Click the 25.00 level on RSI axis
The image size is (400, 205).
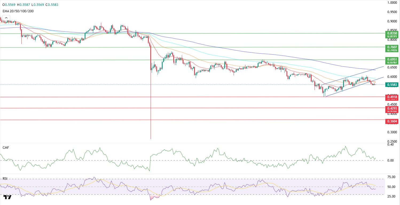(391, 196)
